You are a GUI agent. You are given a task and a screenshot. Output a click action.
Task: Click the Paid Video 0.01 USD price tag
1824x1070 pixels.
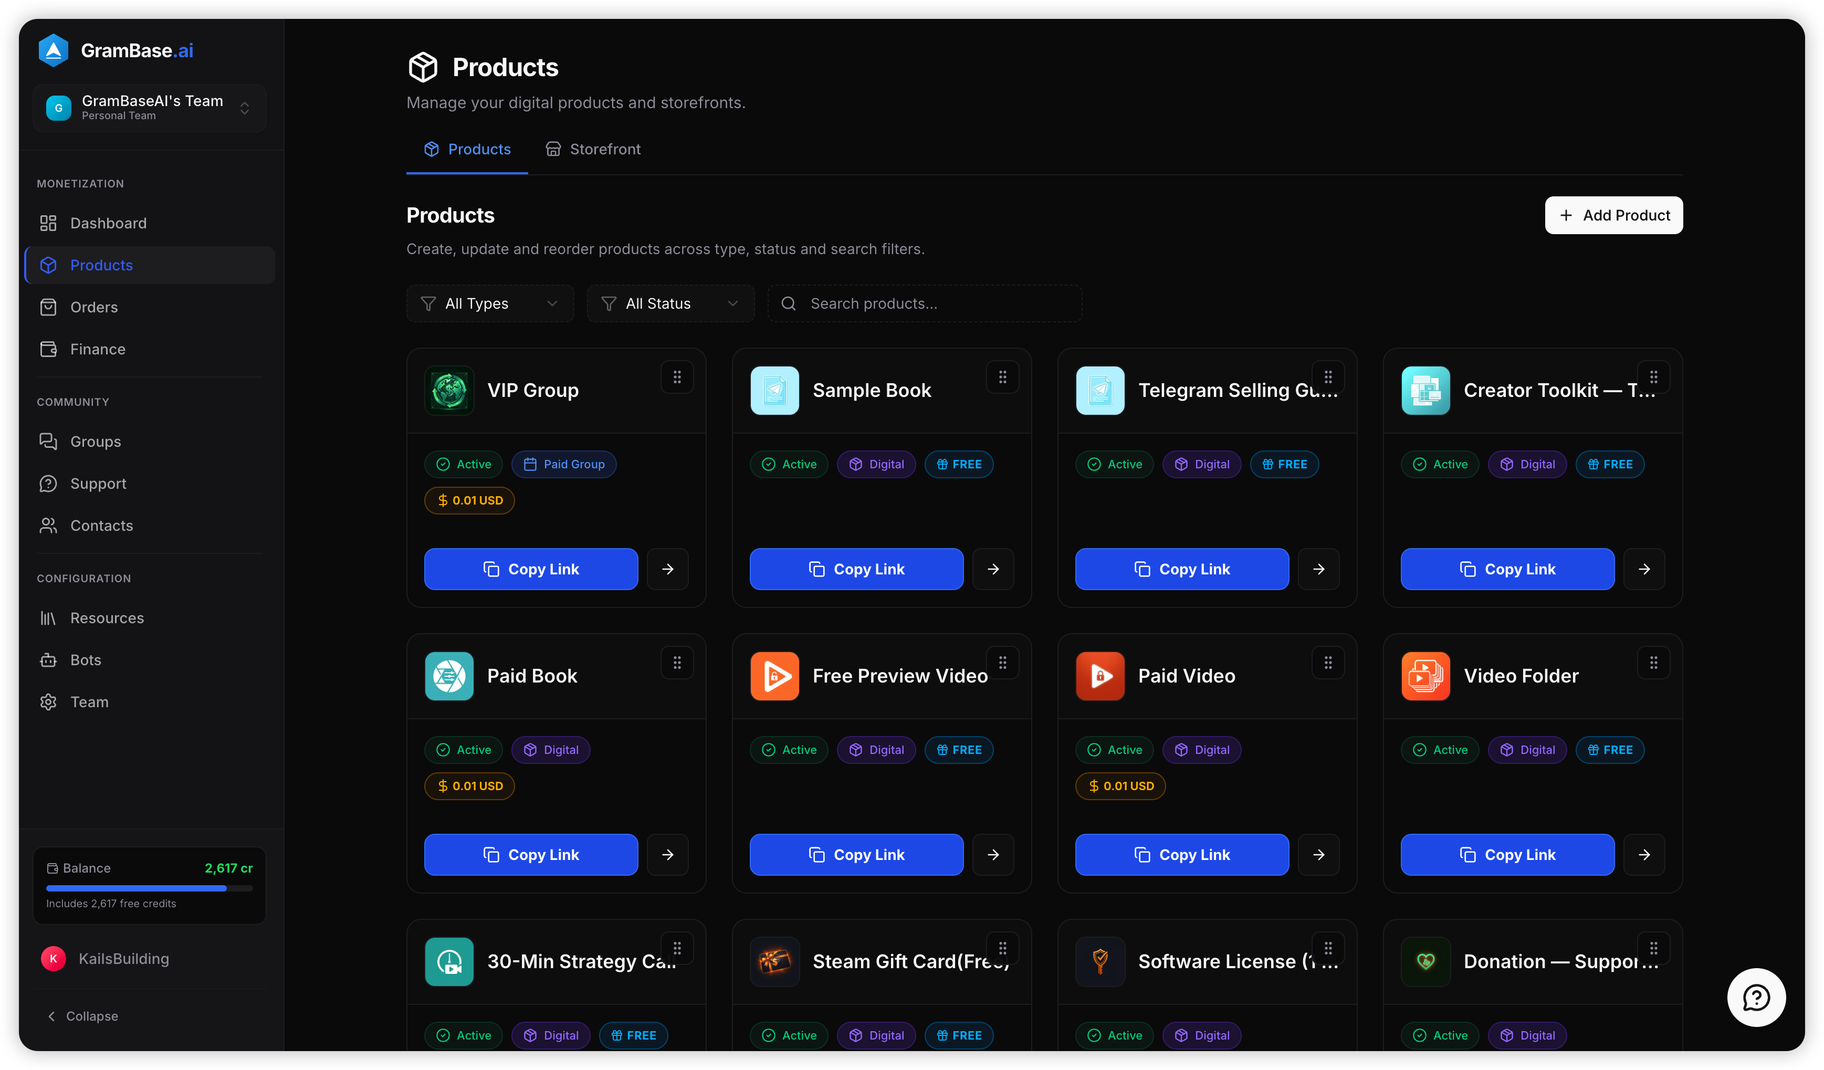pyautogui.click(x=1120, y=786)
